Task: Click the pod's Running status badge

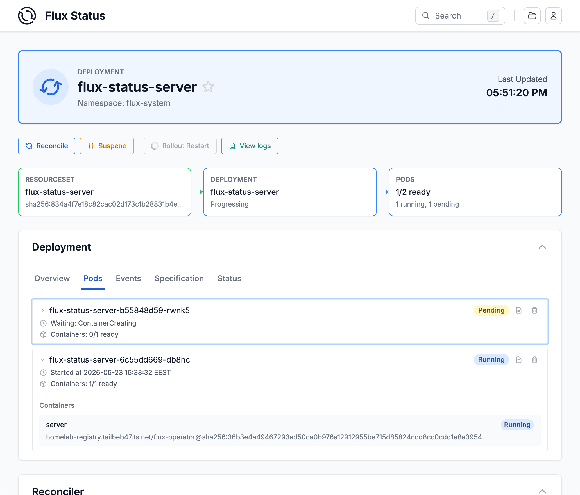Action: point(491,360)
